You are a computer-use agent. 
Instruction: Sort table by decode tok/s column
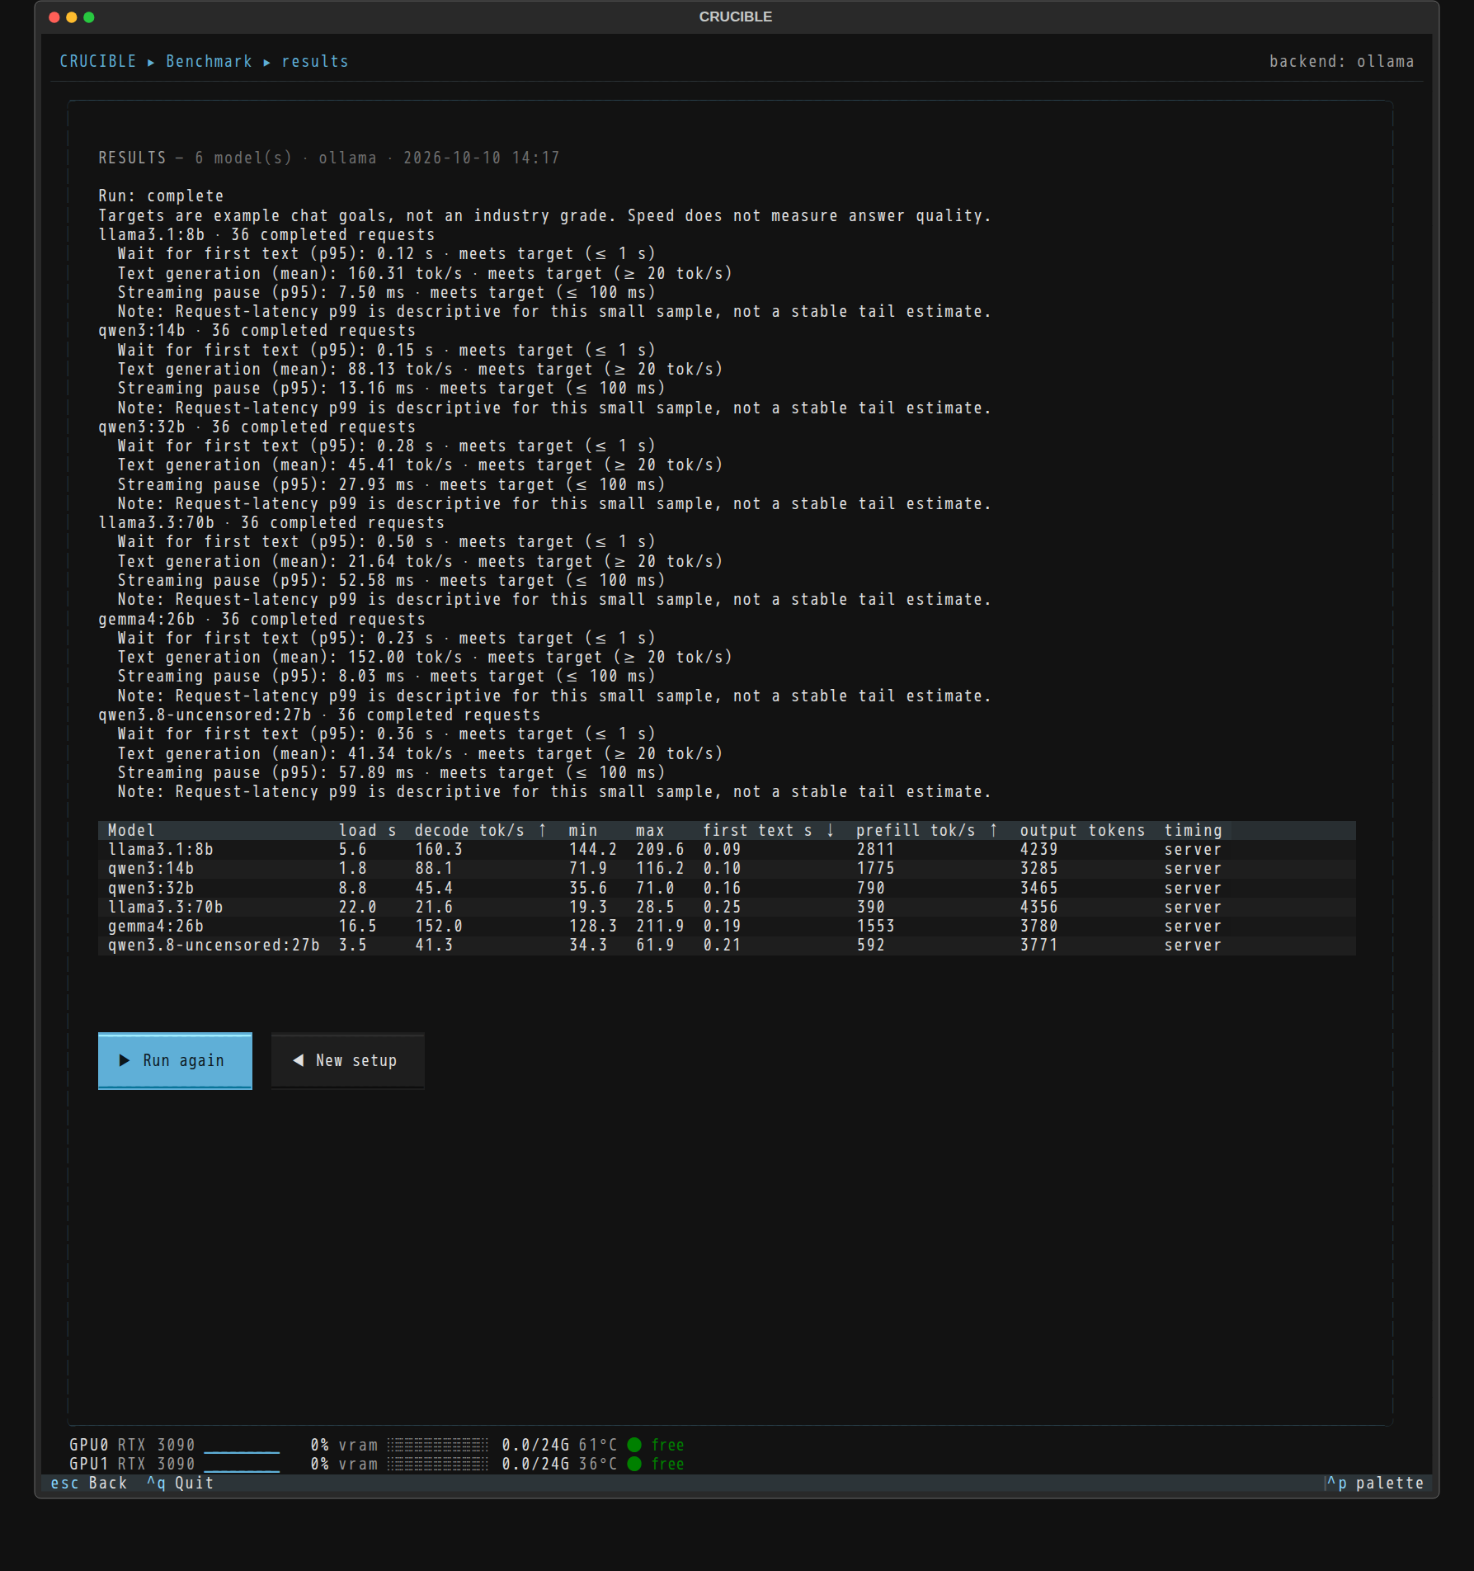[x=480, y=830]
